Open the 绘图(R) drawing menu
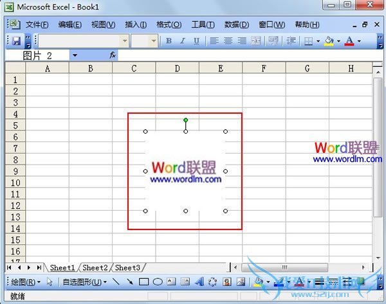 coord(26,282)
